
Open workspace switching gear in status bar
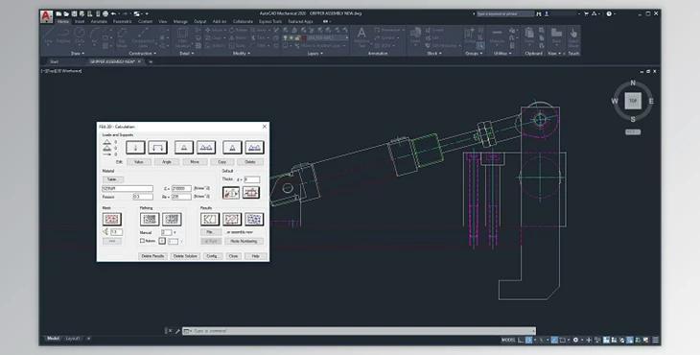(575, 341)
